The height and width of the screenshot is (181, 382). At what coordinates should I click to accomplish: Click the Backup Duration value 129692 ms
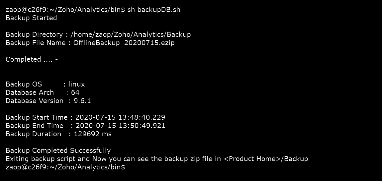click(x=93, y=134)
